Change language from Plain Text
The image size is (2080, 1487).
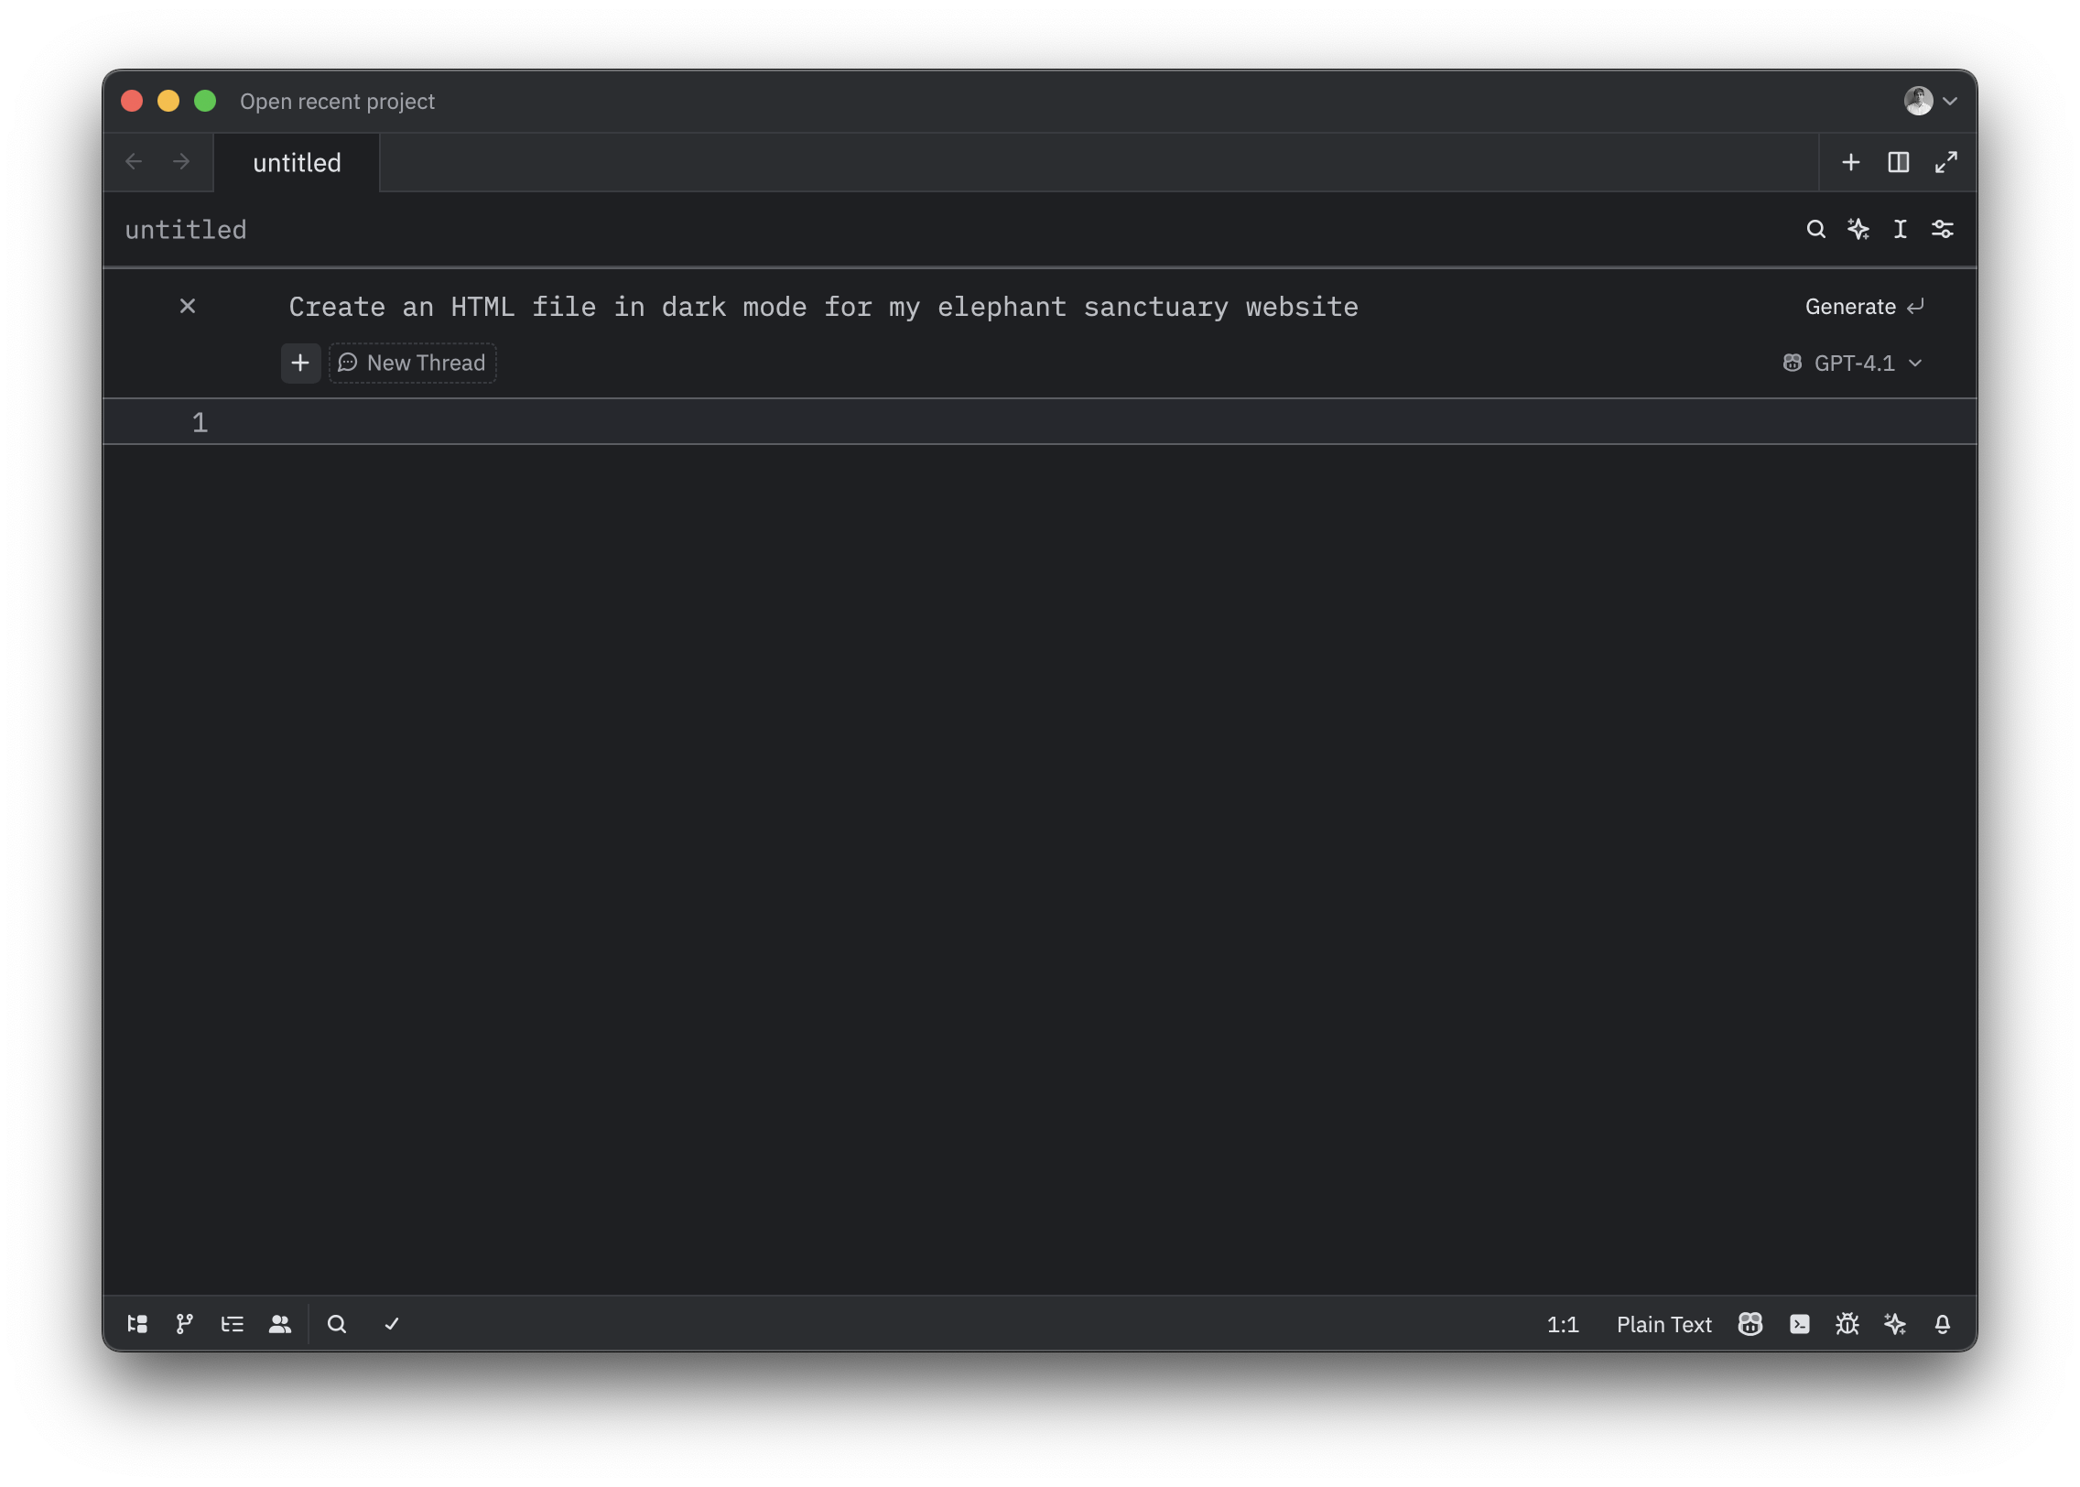(x=1663, y=1325)
